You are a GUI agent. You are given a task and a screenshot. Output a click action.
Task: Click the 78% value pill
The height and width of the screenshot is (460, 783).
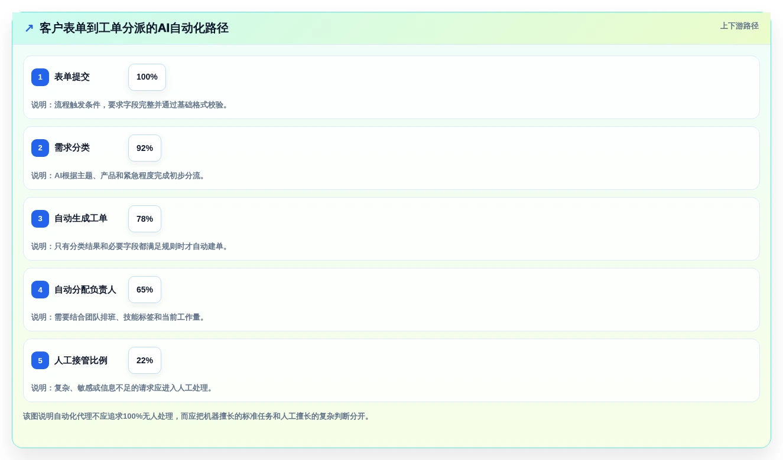145,219
